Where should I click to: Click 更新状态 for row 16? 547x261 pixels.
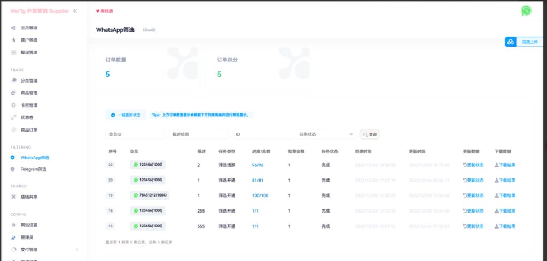coord(473,211)
